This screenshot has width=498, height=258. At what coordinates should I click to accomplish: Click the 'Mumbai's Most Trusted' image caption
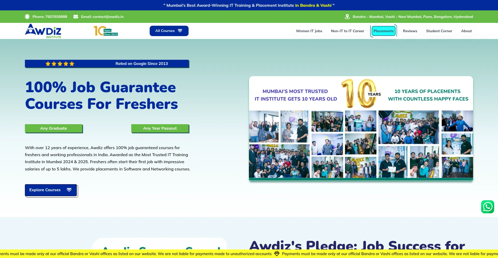[x=296, y=95]
